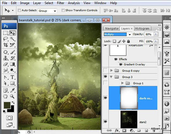The image size is (171, 134).
Task: Open layer style fx button
Action: tap(117, 130)
